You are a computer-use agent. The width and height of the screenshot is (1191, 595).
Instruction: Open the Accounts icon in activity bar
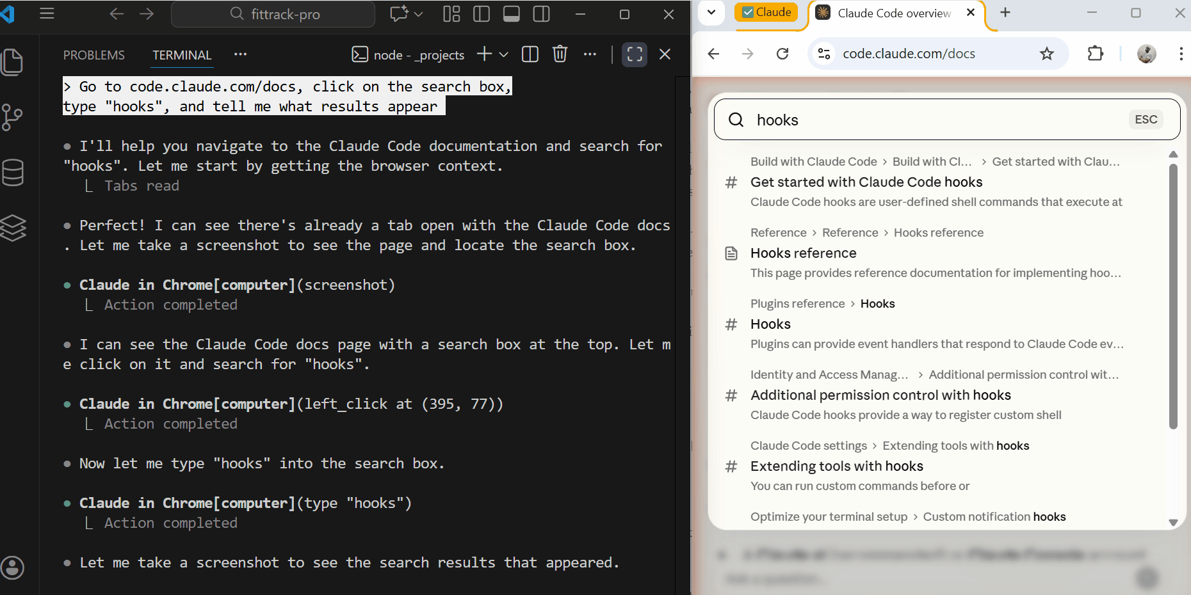click(13, 567)
